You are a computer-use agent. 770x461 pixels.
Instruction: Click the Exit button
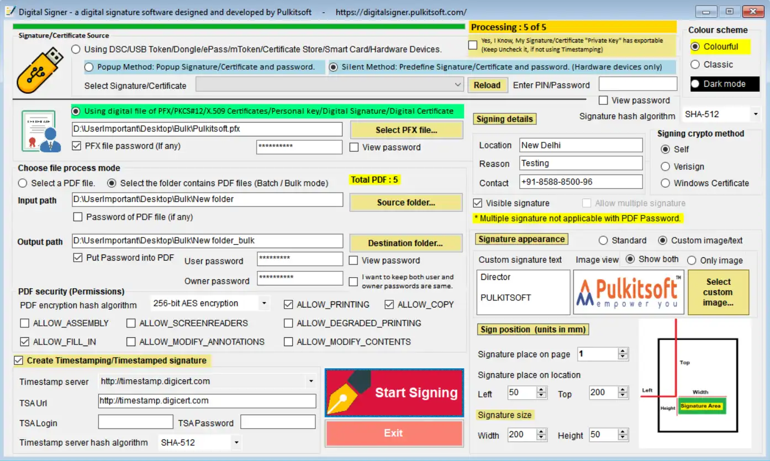tap(394, 433)
